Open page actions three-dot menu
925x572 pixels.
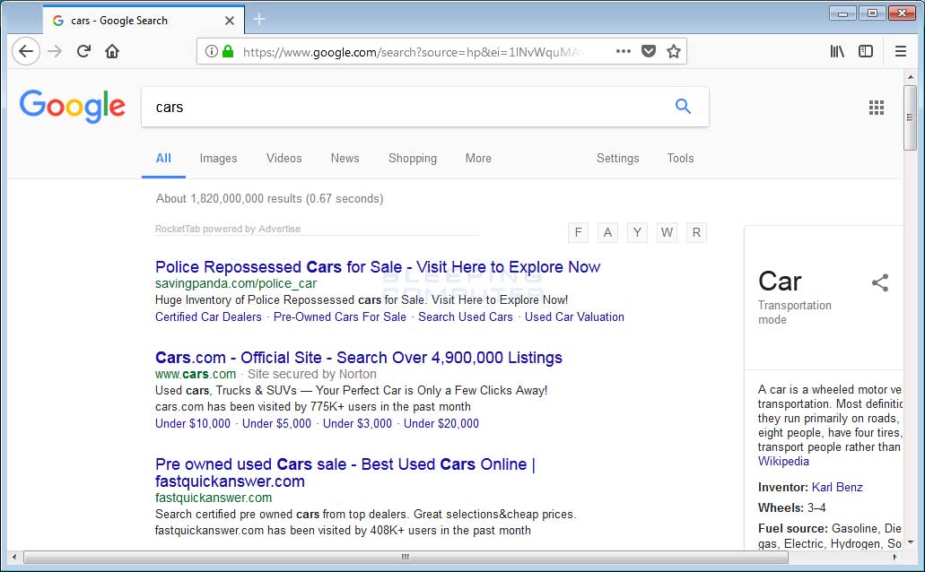pos(624,51)
